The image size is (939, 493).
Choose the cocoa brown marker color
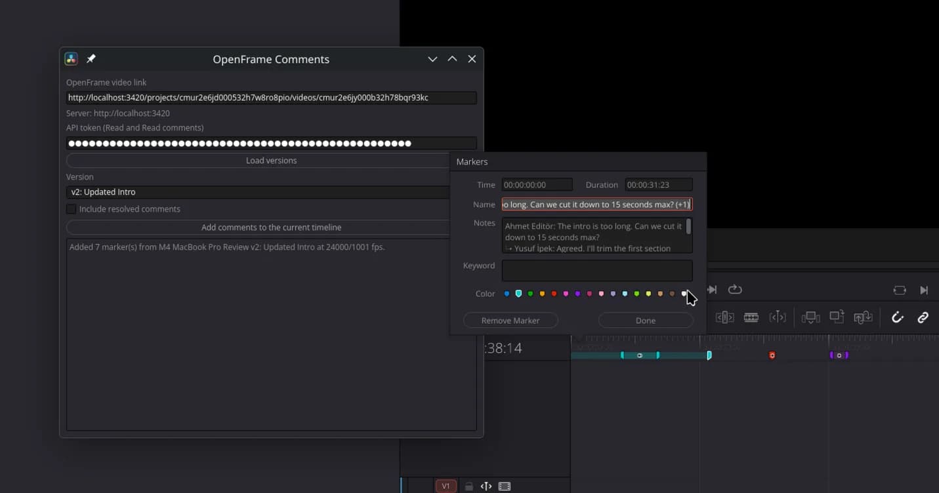tap(672, 294)
